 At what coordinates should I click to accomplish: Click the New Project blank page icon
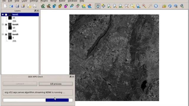(5, 6)
